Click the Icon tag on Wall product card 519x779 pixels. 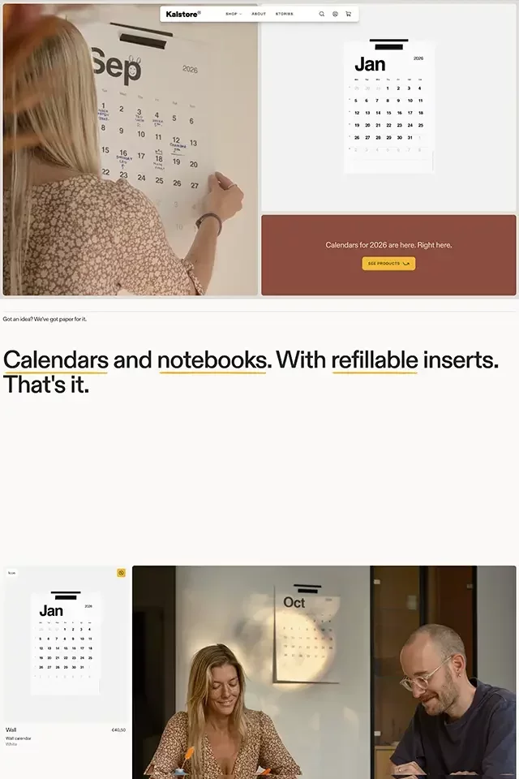click(12, 573)
